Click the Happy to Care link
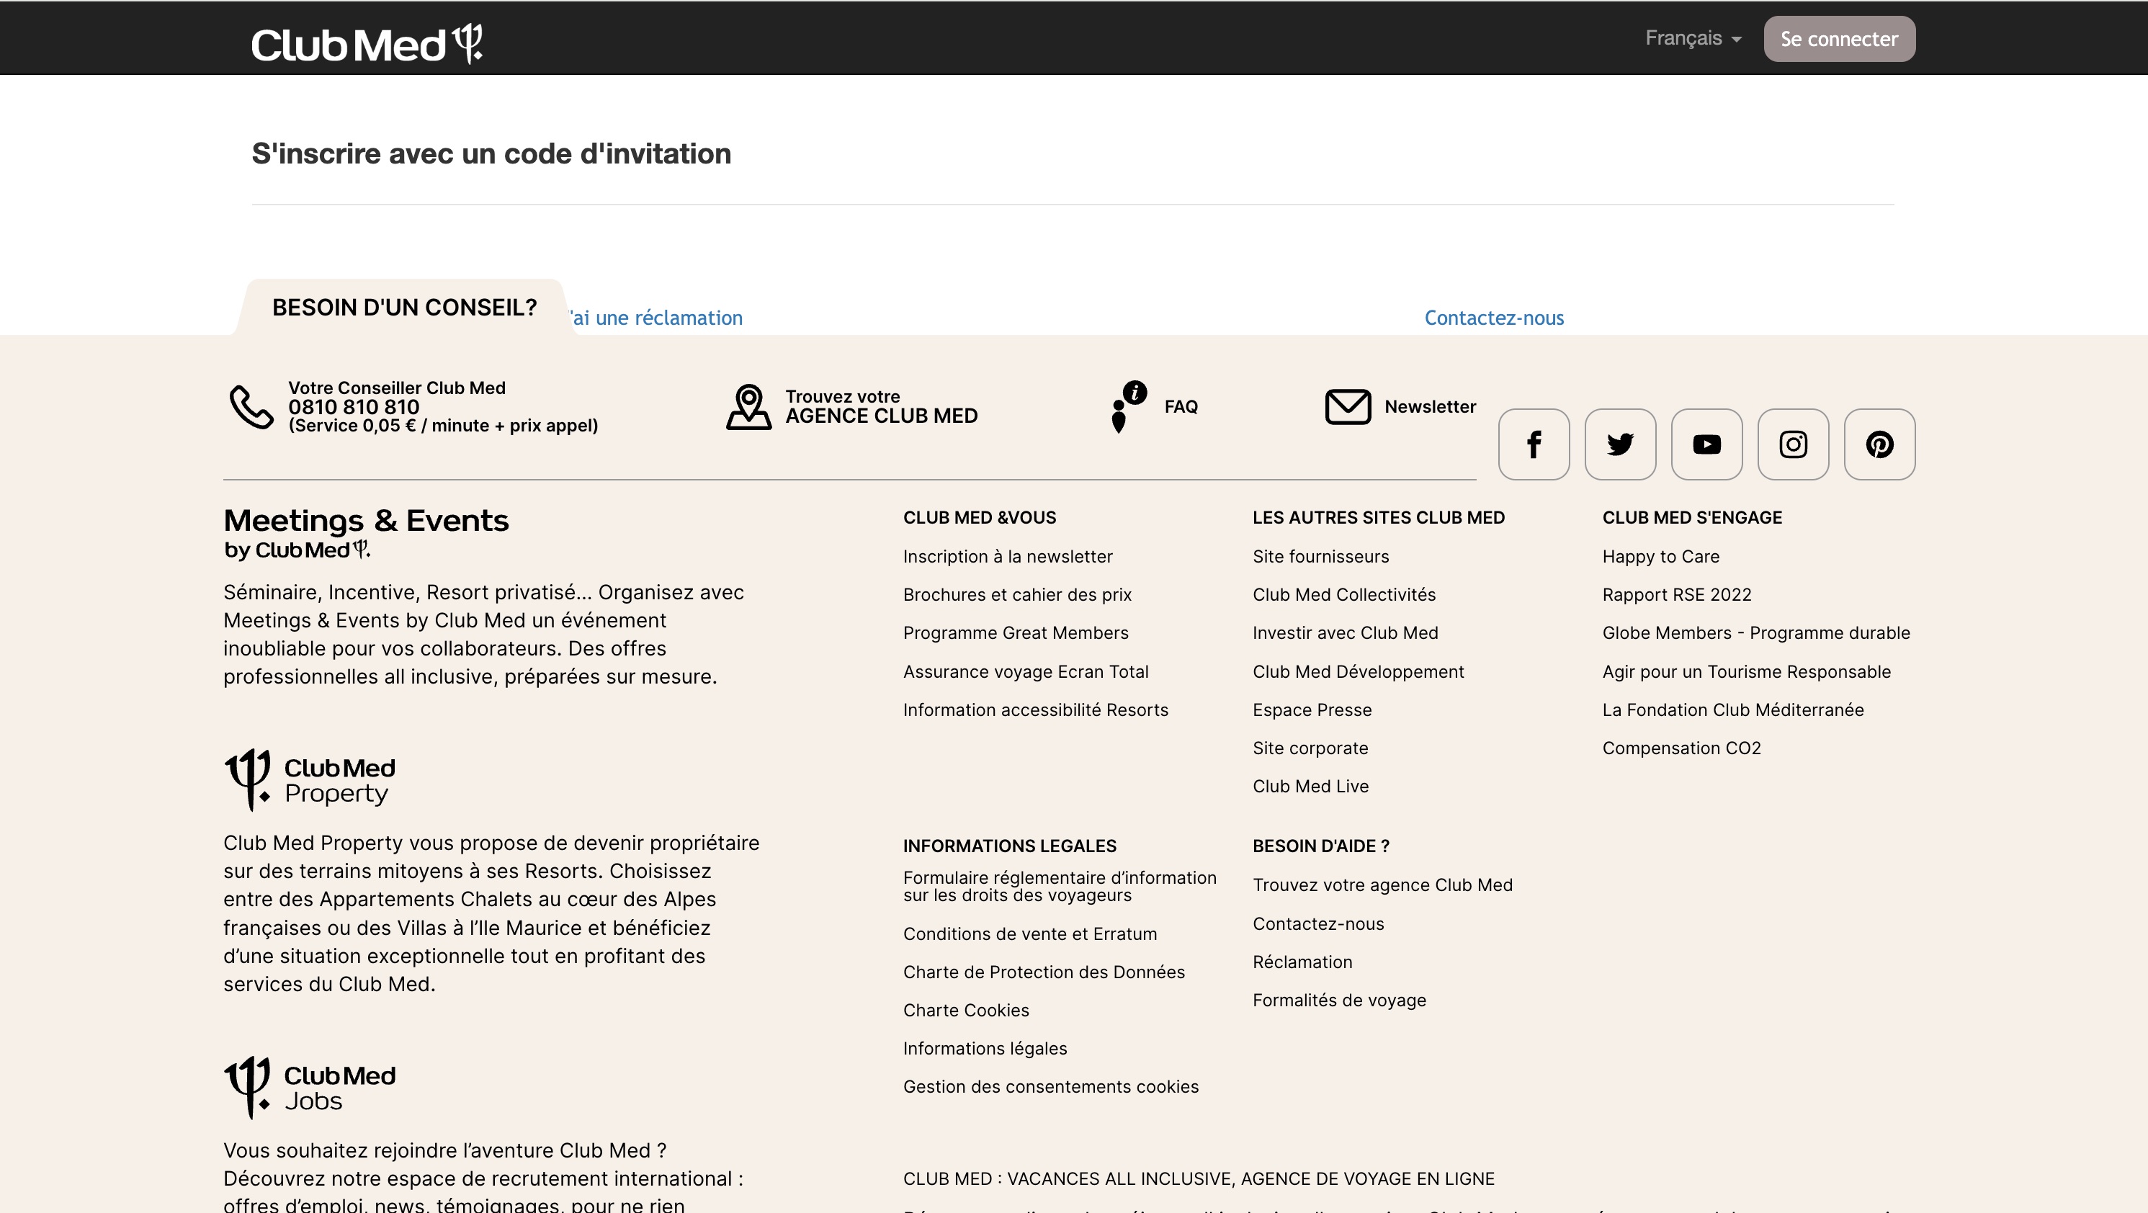Screen dimensions: 2148x1213 pyautogui.click(x=1660, y=556)
